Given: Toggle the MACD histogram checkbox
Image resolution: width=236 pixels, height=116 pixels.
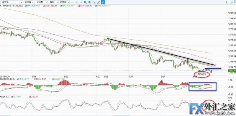Looking at the screenshot, I should coord(53,79).
